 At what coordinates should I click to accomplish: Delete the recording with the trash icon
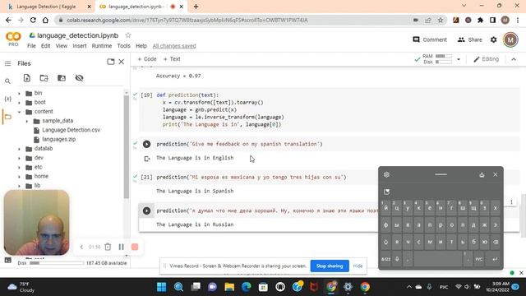108,247
